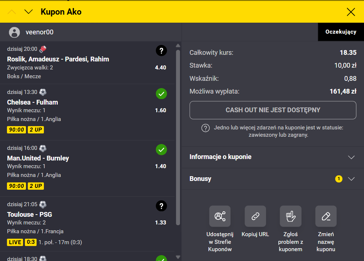This screenshot has height=261, width=364.
Task: Close the Kupon Ako panel
Action: coord(351,12)
